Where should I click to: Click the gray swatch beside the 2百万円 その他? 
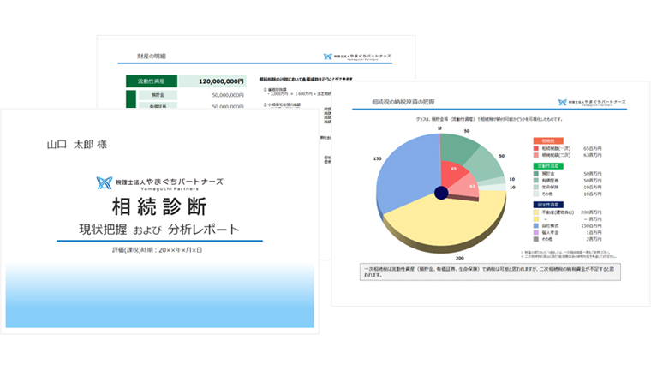[x=536, y=239]
